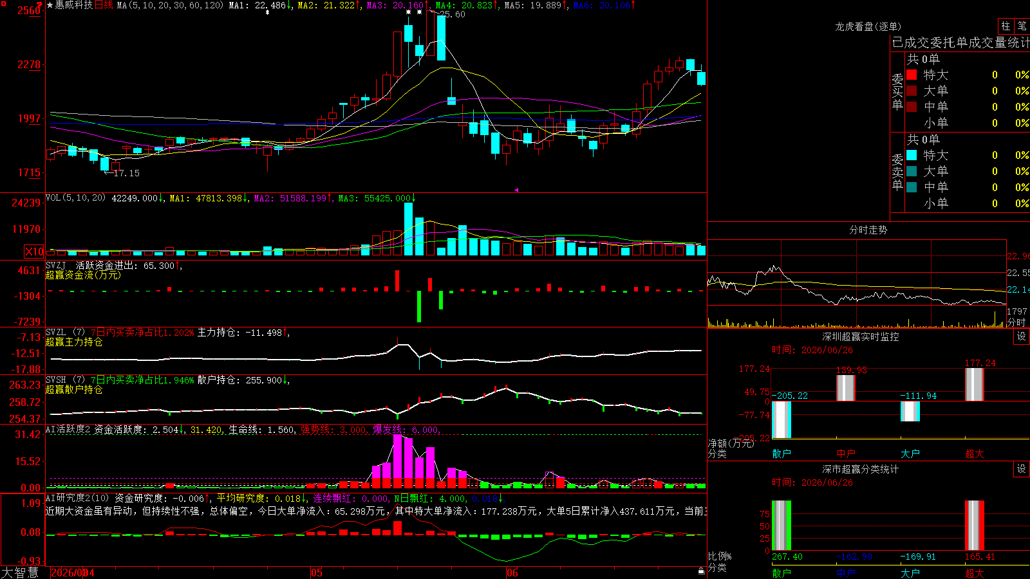Click the red 超大 bar in 深市超赢分类统计
This screenshot has height=579, width=1030.
click(x=975, y=526)
